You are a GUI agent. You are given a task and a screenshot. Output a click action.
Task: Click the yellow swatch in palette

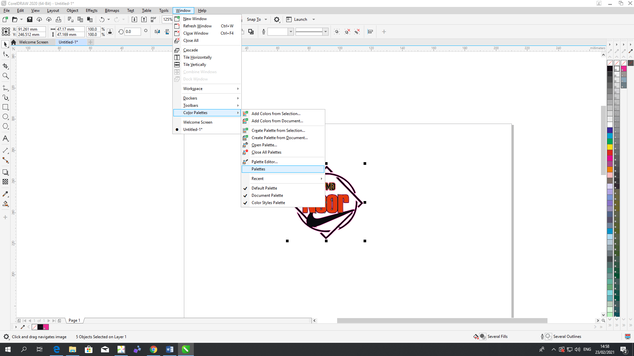610,147
